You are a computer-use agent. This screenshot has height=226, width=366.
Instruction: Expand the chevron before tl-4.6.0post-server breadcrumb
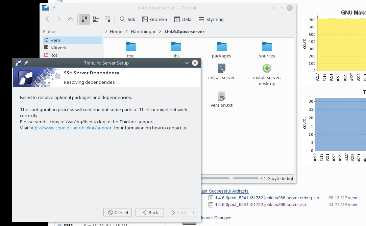[160, 31]
